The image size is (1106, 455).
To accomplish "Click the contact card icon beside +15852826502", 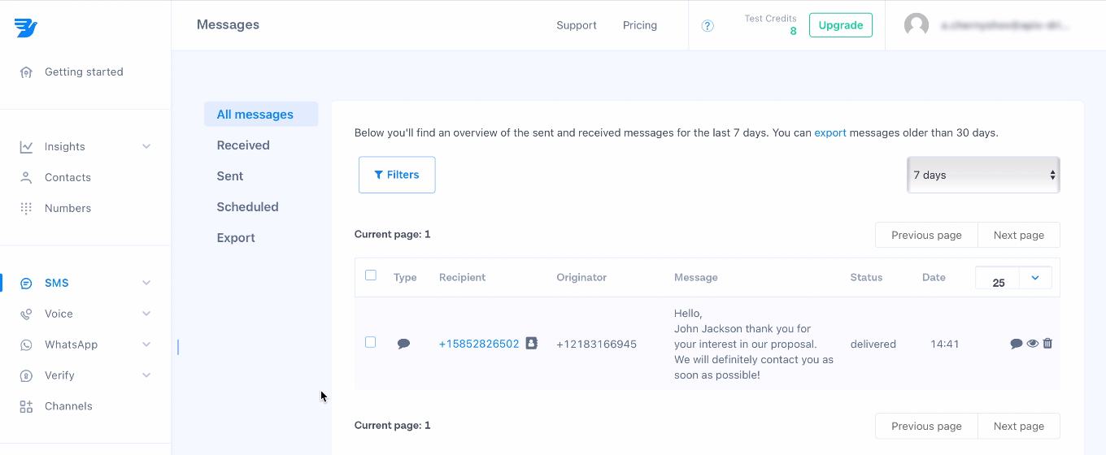I will (532, 343).
